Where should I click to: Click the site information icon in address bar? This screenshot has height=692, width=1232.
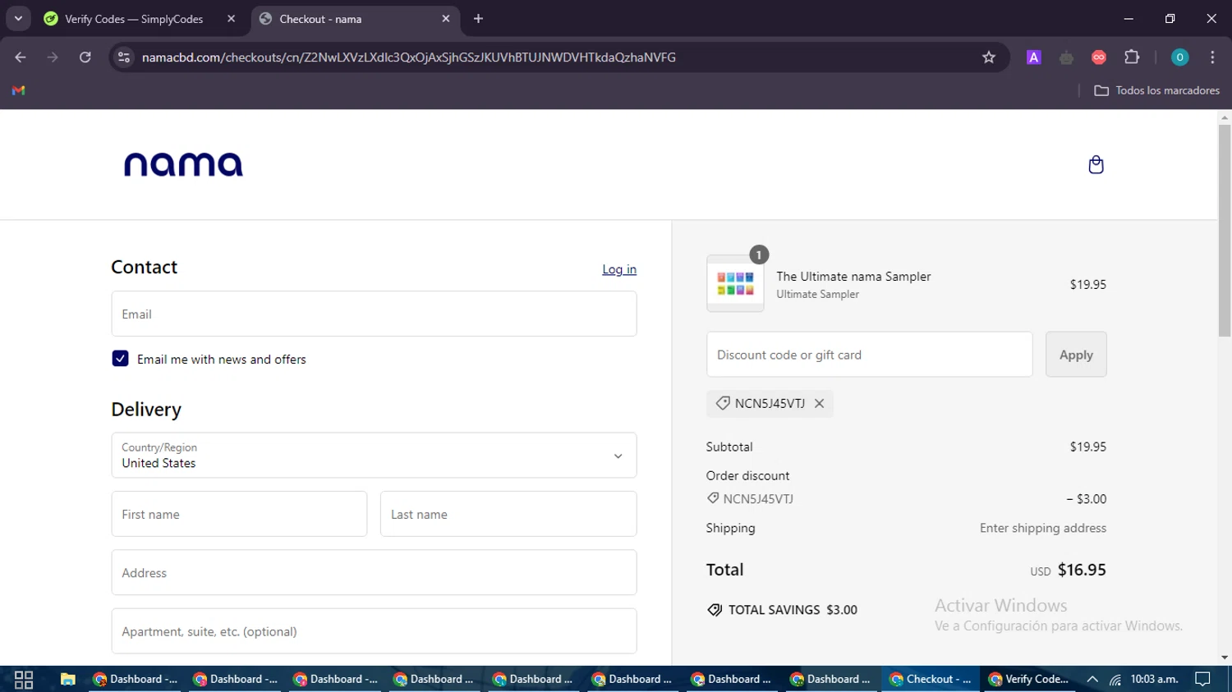(124, 57)
